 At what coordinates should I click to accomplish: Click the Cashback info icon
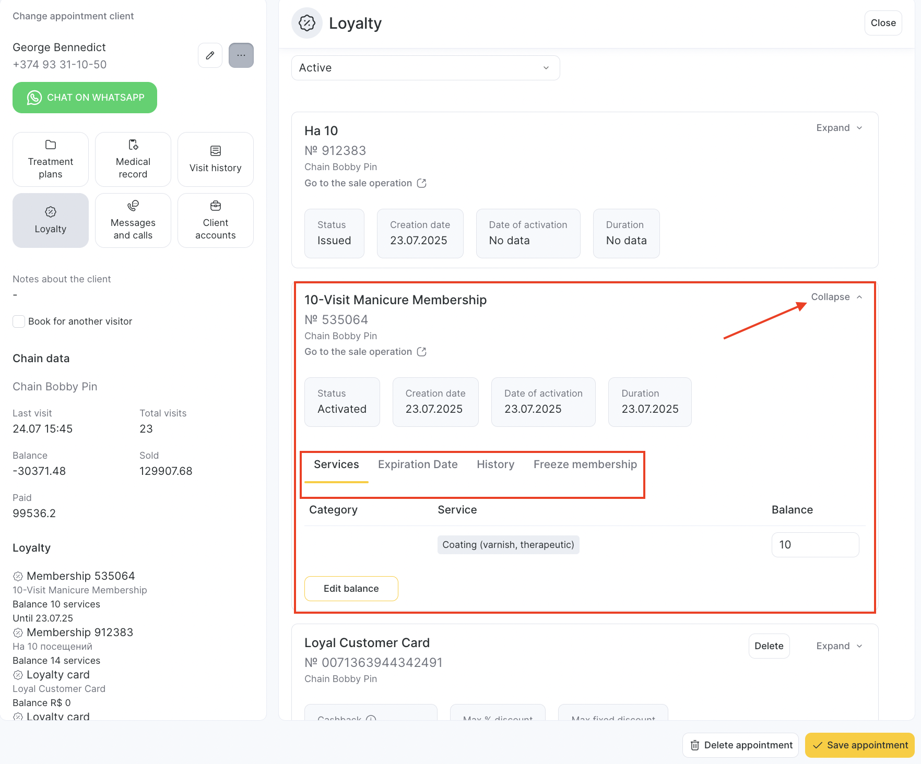pyautogui.click(x=371, y=719)
